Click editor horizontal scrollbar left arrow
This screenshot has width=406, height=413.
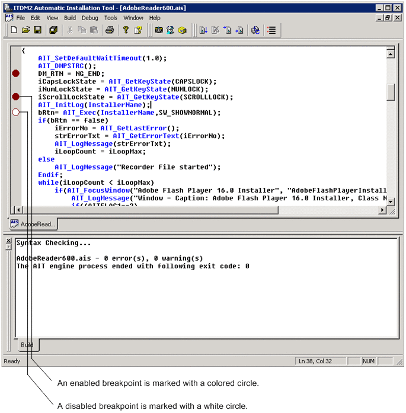click(x=18, y=210)
